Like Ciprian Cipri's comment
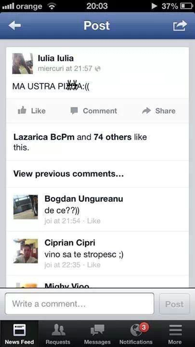Screen dimensions: 195x347 coord(94,265)
